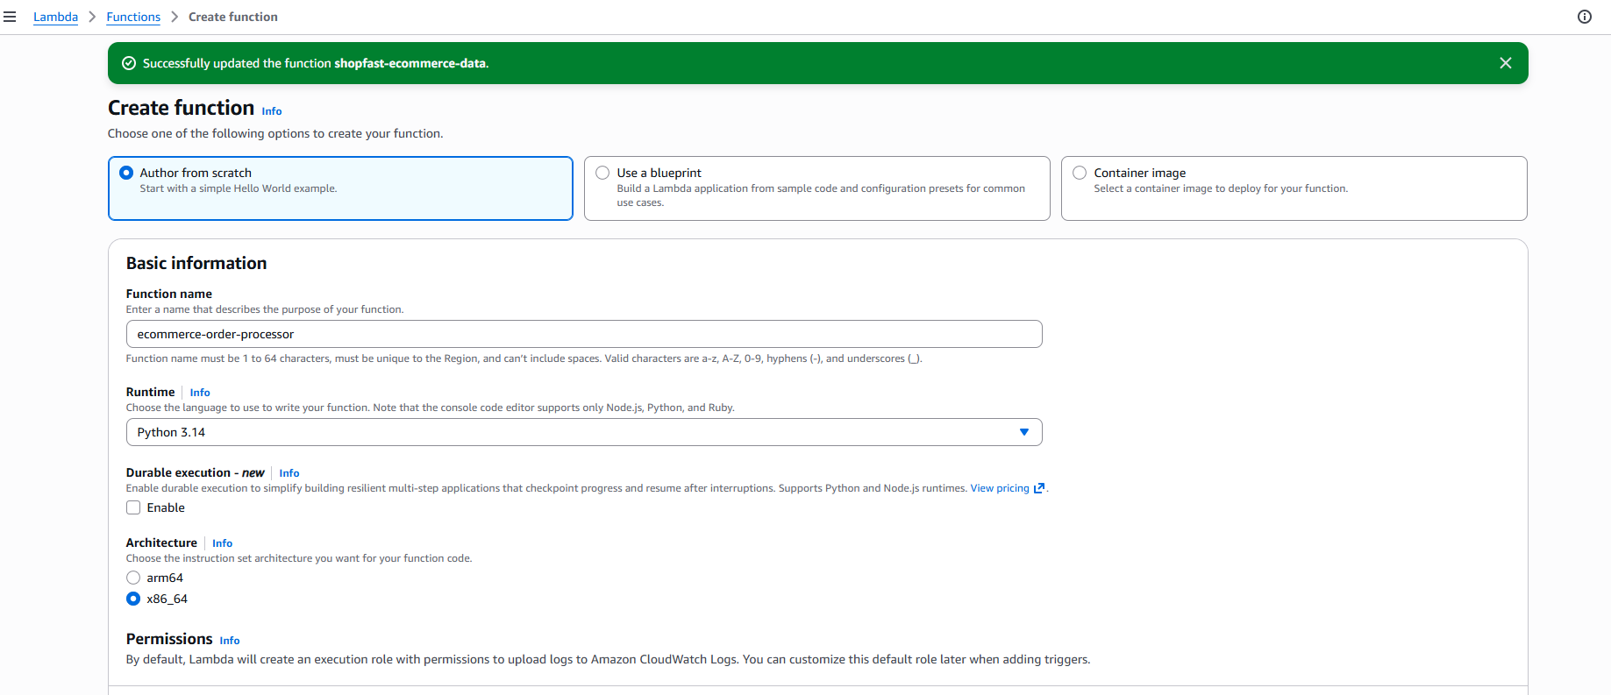Navigate to Functions breadcrumb link
The width and height of the screenshot is (1611, 695).
pos(133,17)
